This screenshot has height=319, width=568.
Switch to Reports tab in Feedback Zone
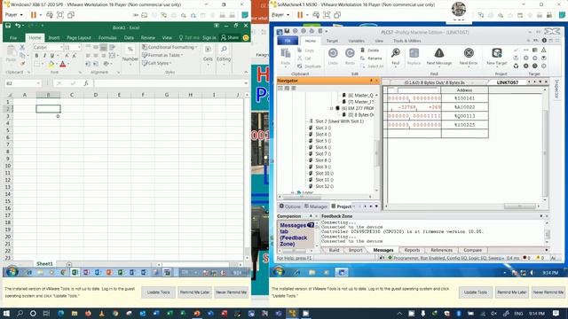point(412,250)
